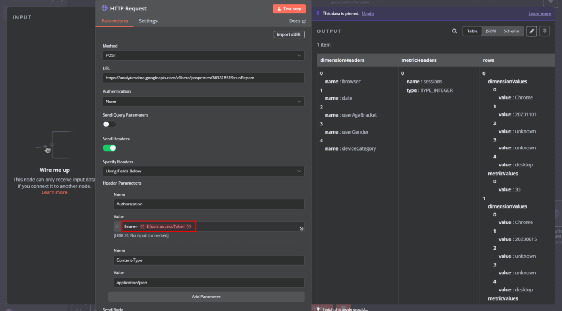562x311 pixels.
Task: Click the 'value : 20231101' cell
Action: tap(518, 115)
